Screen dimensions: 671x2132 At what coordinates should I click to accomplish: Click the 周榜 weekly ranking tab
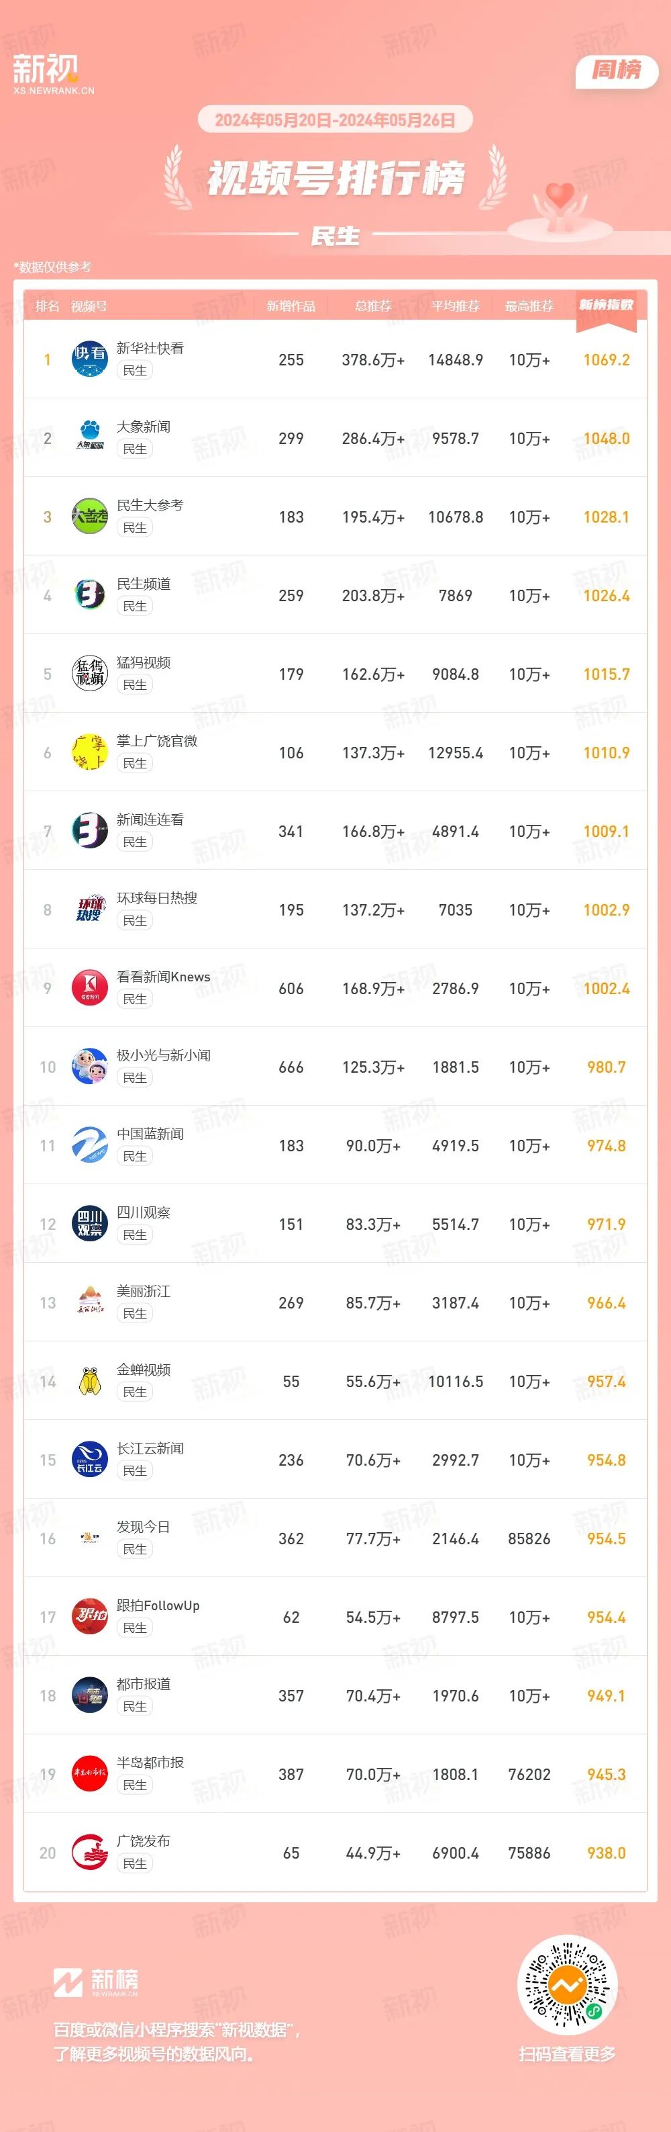coord(617,71)
